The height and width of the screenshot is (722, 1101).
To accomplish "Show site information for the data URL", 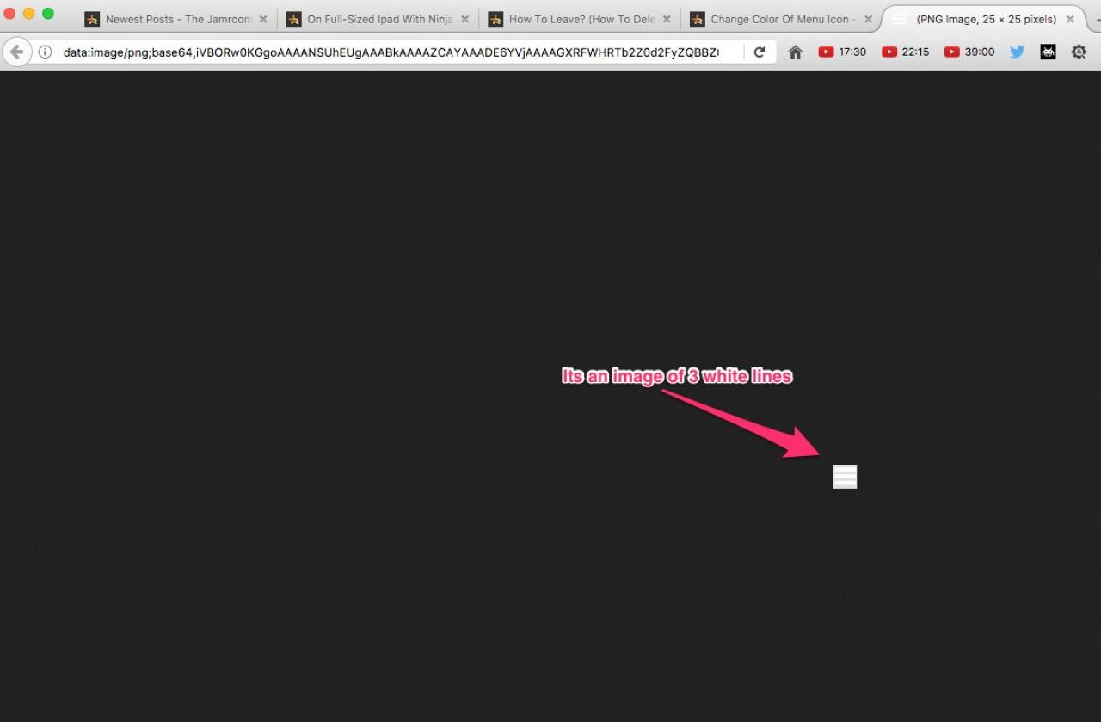I will [x=45, y=52].
